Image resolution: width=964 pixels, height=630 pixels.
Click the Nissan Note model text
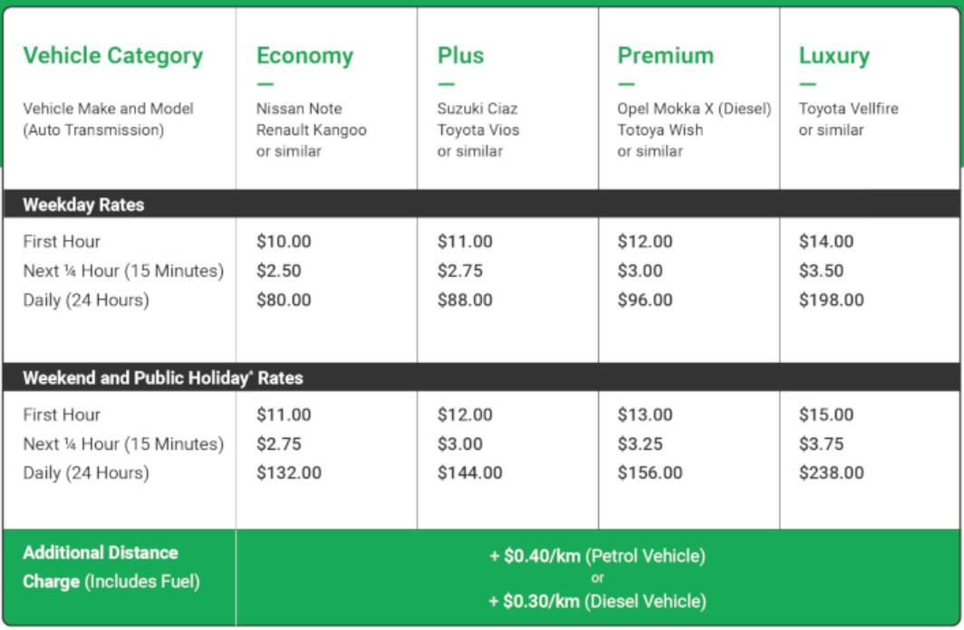(x=299, y=109)
